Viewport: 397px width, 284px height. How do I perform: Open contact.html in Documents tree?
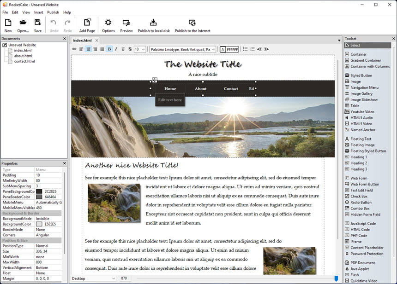click(24, 61)
